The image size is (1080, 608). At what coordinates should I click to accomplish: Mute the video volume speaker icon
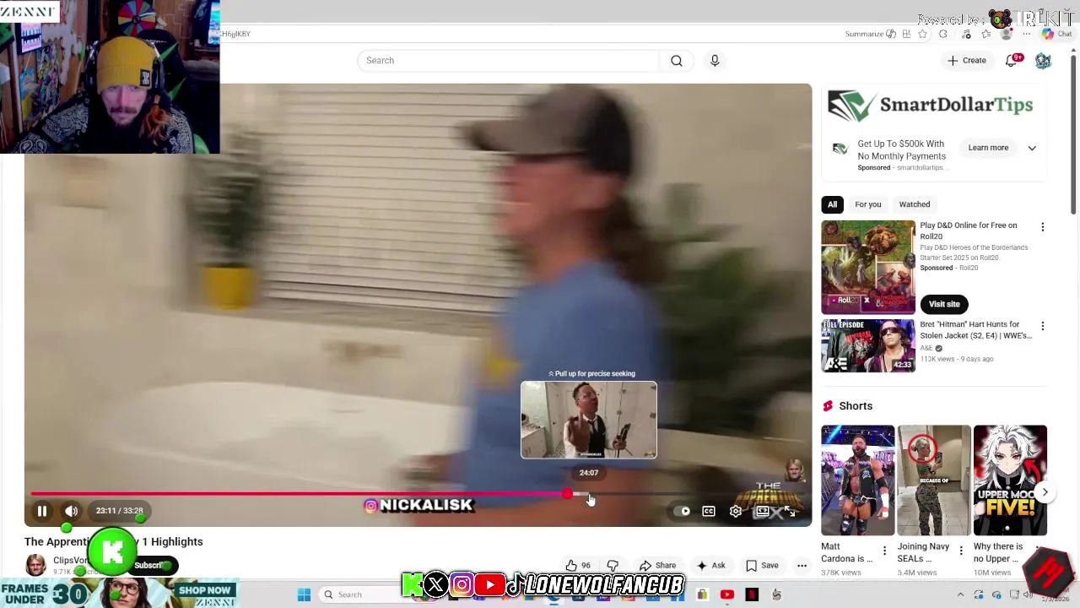pyautogui.click(x=72, y=511)
